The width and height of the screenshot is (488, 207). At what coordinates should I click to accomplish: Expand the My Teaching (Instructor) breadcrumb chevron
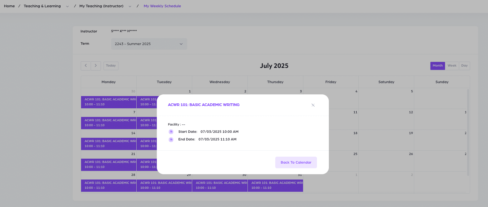tap(130, 6)
